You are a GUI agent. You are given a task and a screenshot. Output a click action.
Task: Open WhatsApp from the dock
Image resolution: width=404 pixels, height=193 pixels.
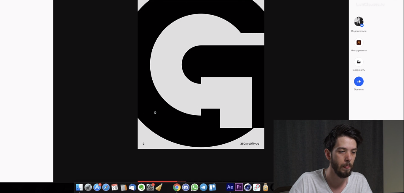click(x=194, y=187)
